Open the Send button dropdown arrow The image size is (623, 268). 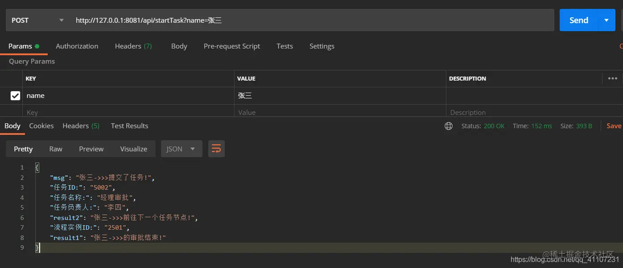pos(606,20)
